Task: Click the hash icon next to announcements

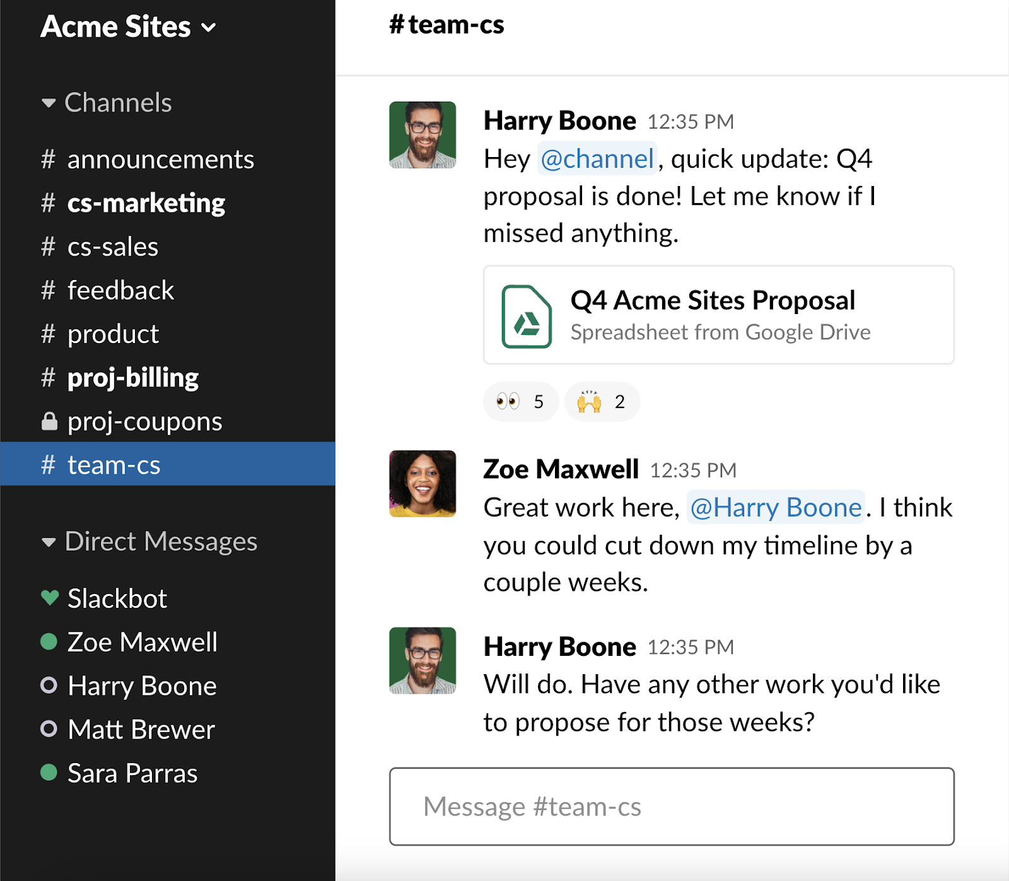Action: (47, 160)
